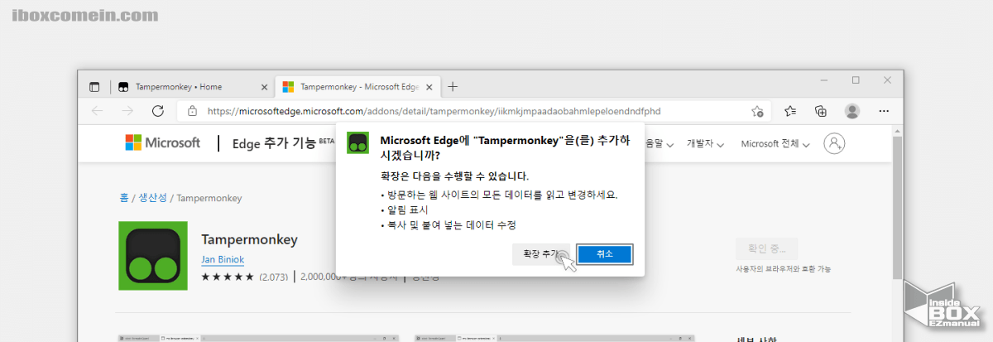The height and width of the screenshot is (342, 993).
Task: Click the five-star rating
Action: click(x=227, y=277)
